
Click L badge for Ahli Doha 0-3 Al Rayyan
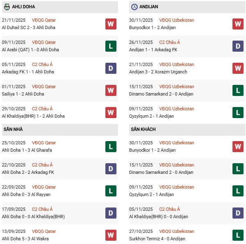111,191
